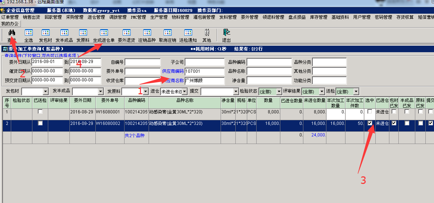This screenshot has height=203, width=434.
Task: Expand the 评审结果 dropdown list
Action: [x=321, y=92]
